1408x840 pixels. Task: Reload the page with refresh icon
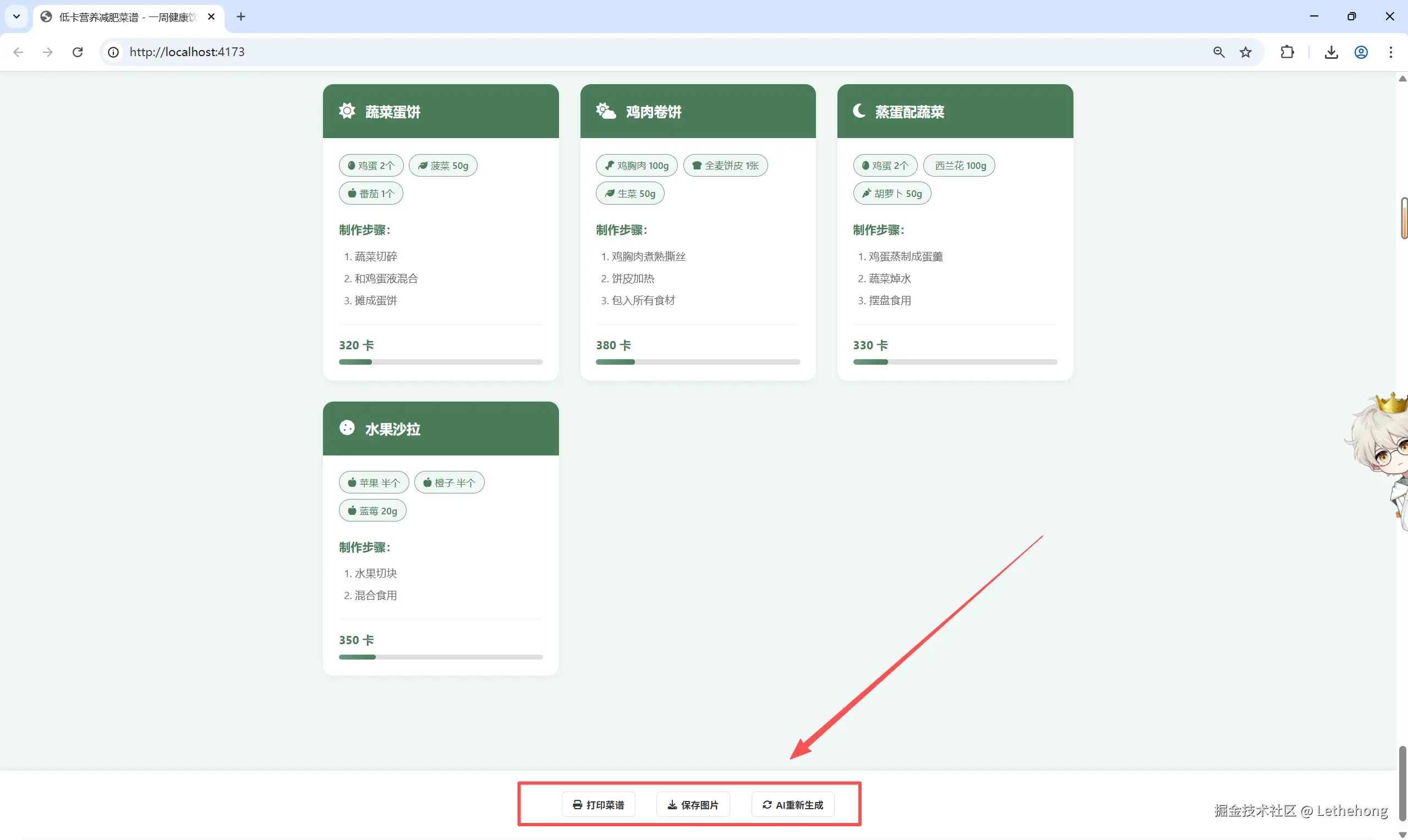tap(78, 52)
